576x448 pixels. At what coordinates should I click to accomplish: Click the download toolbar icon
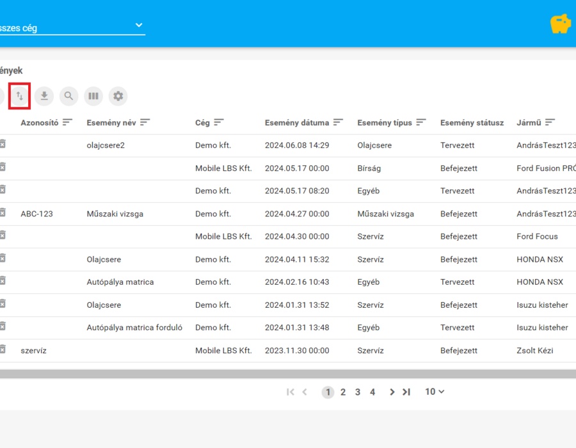44,96
